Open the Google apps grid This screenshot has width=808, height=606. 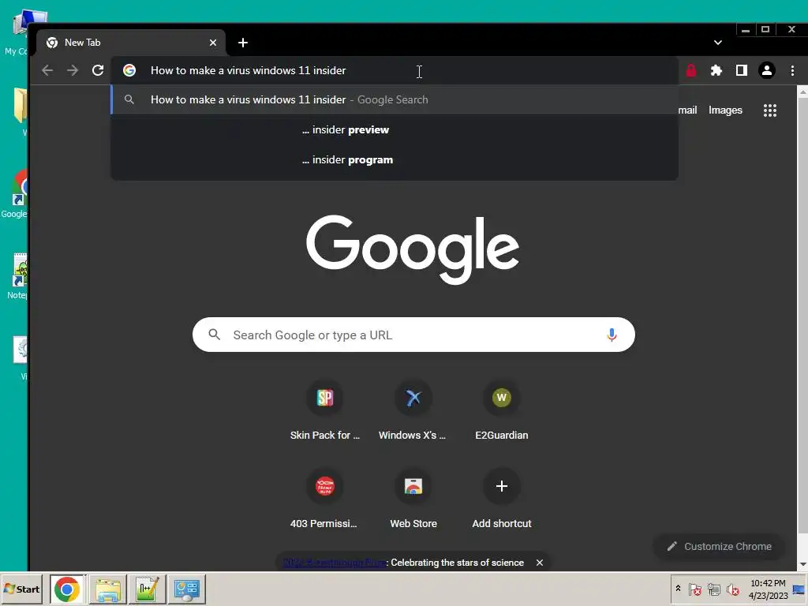tap(770, 110)
